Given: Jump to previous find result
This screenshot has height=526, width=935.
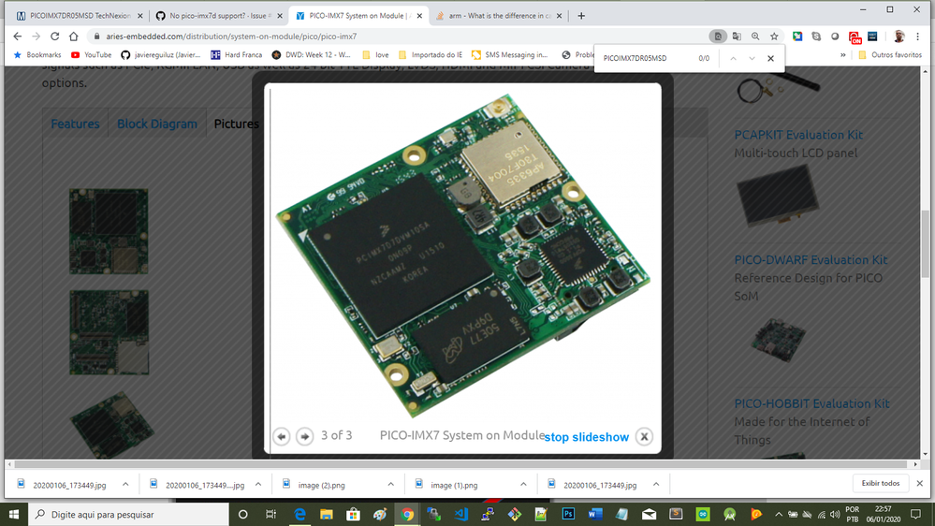Looking at the screenshot, I should point(734,58).
